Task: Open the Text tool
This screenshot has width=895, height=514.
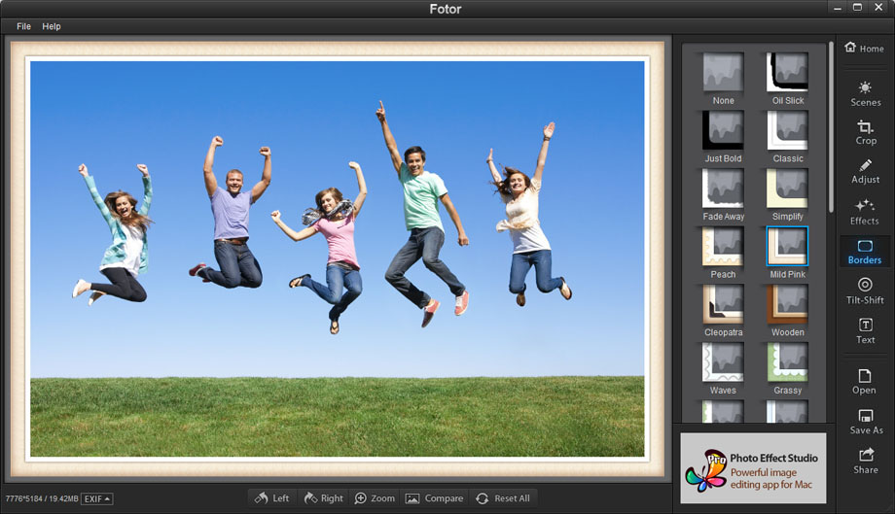Action: [x=865, y=330]
